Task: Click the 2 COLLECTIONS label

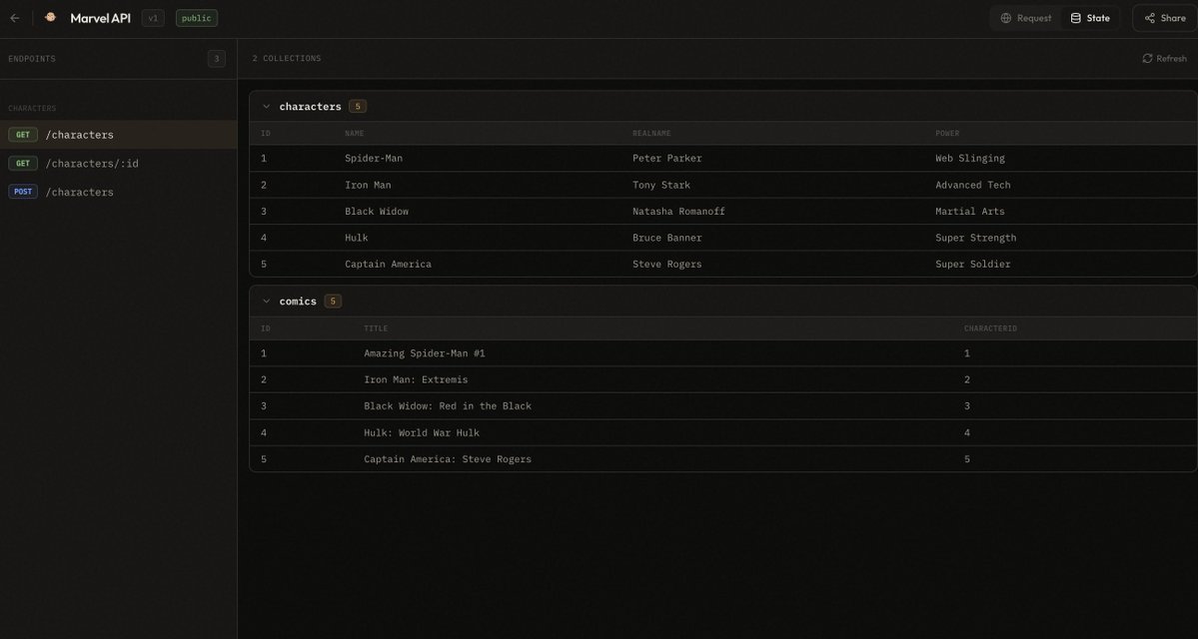Action: click(x=287, y=59)
